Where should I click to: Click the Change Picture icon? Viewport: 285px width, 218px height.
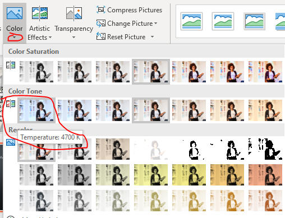click(x=101, y=24)
